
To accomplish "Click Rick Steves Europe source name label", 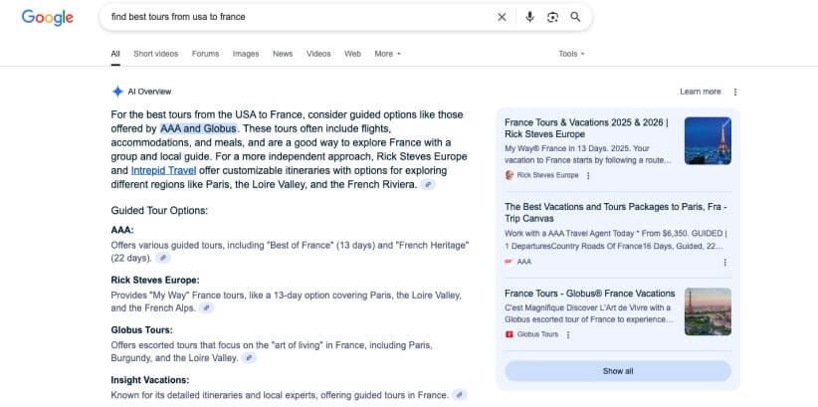I will tap(547, 175).
